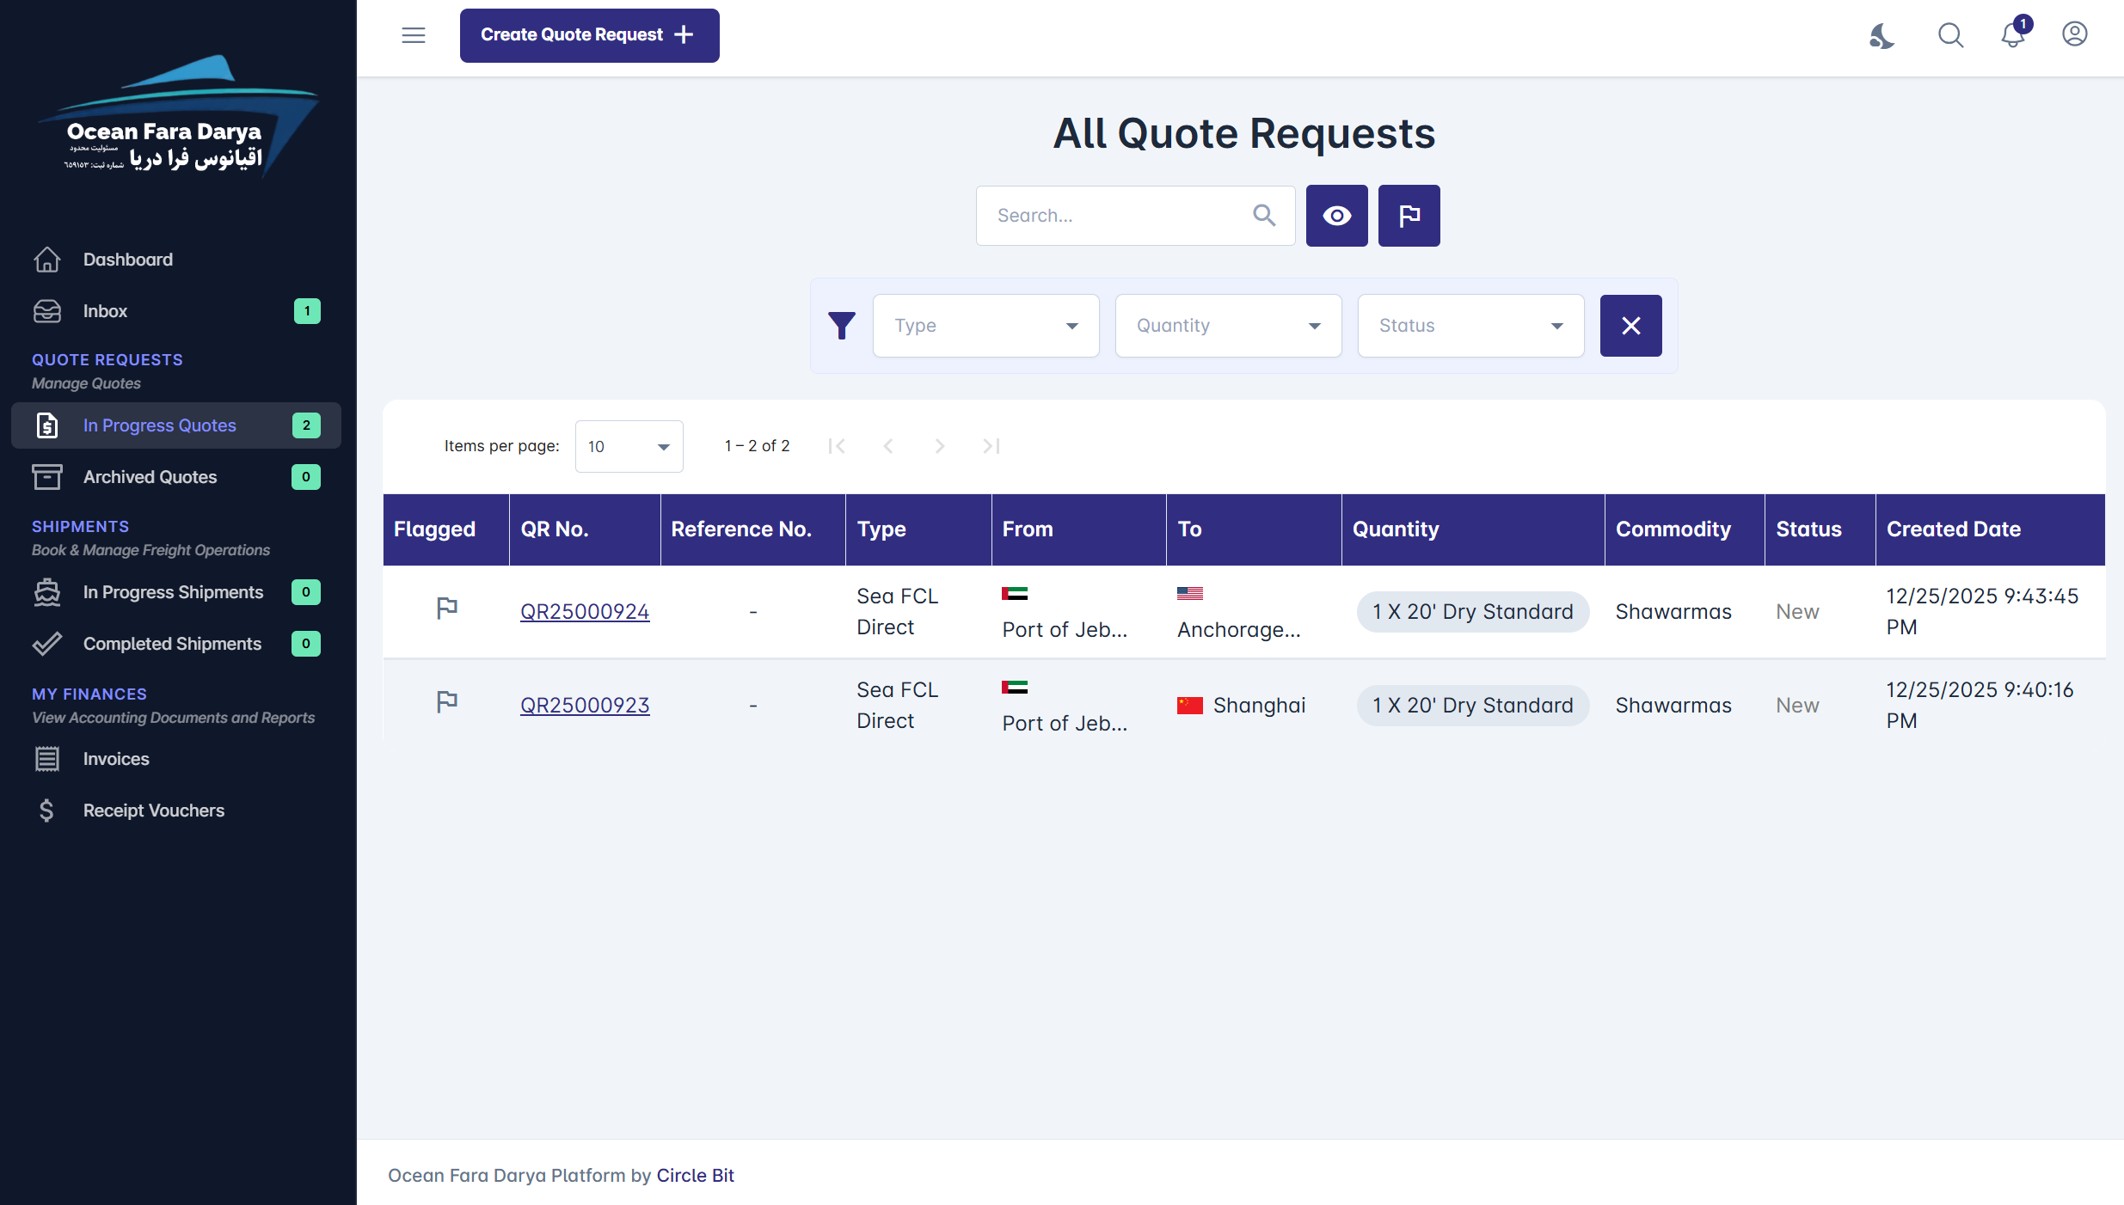
Task: Toggle dark mode moon icon
Action: coord(1882,35)
